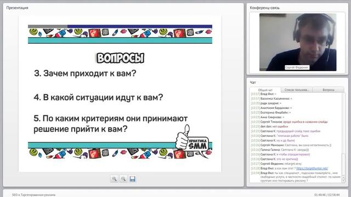Viewport: 351px width, 197px height.
Task: Click Сергей Манощин chat message
Action: (x=291, y=145)
